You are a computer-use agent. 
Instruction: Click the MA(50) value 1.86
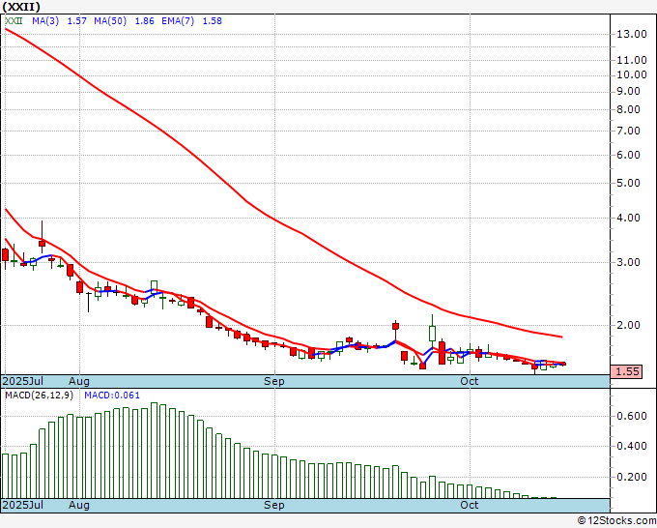coord(145,21)
